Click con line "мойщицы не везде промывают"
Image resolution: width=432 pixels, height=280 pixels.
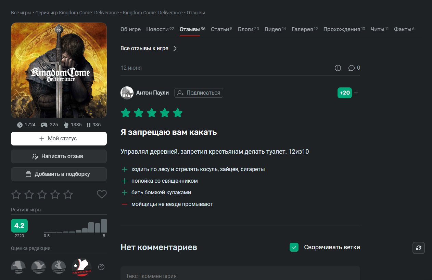(172, 204)
